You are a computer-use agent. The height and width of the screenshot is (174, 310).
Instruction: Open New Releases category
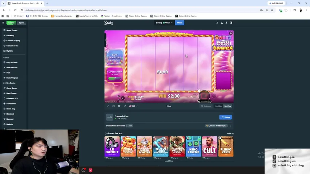(12, 67)
